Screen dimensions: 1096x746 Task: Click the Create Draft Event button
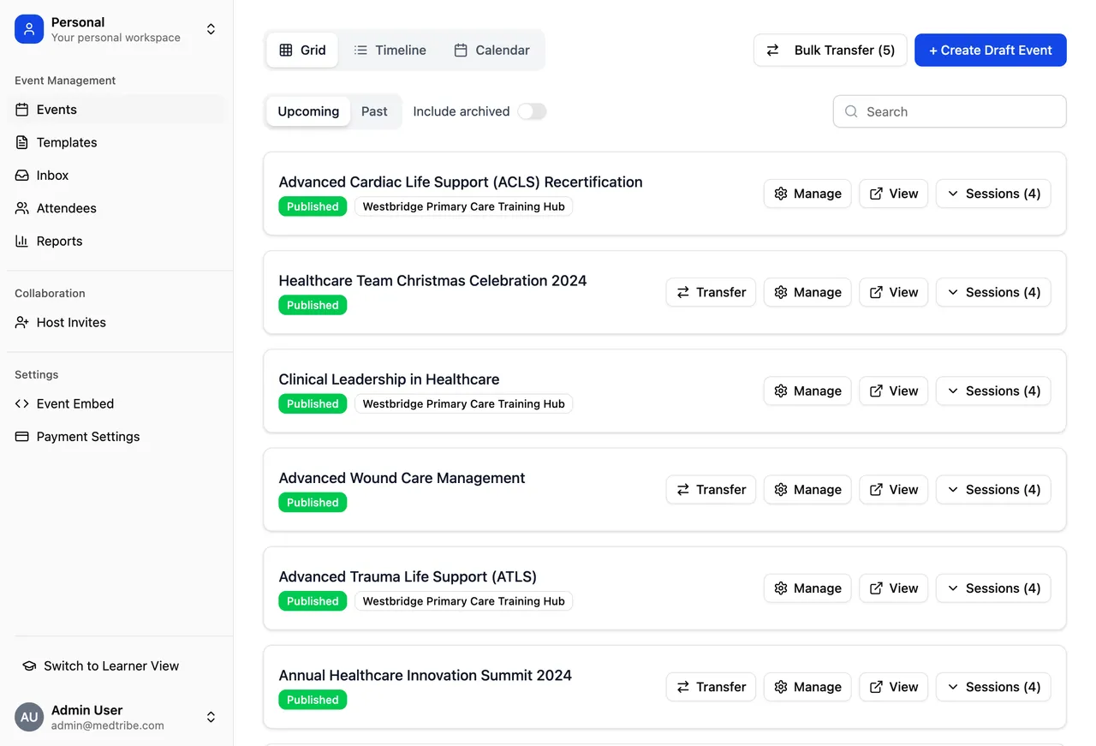pos(990,50)
